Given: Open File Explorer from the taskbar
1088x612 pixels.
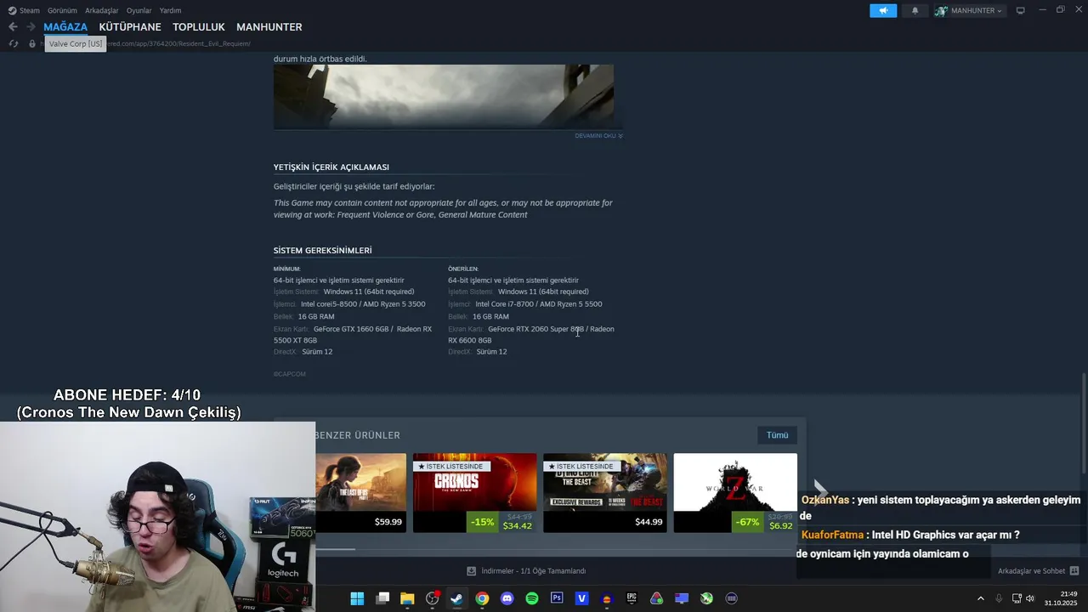Looking at the screenshot, I should (407, 598).
